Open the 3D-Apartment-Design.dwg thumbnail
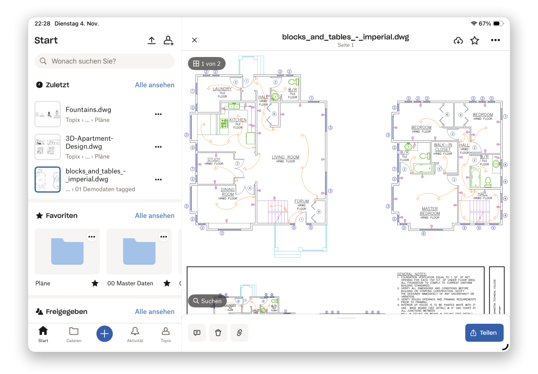Viewport: 538px width, 374px height. click(x=48, y=147)
